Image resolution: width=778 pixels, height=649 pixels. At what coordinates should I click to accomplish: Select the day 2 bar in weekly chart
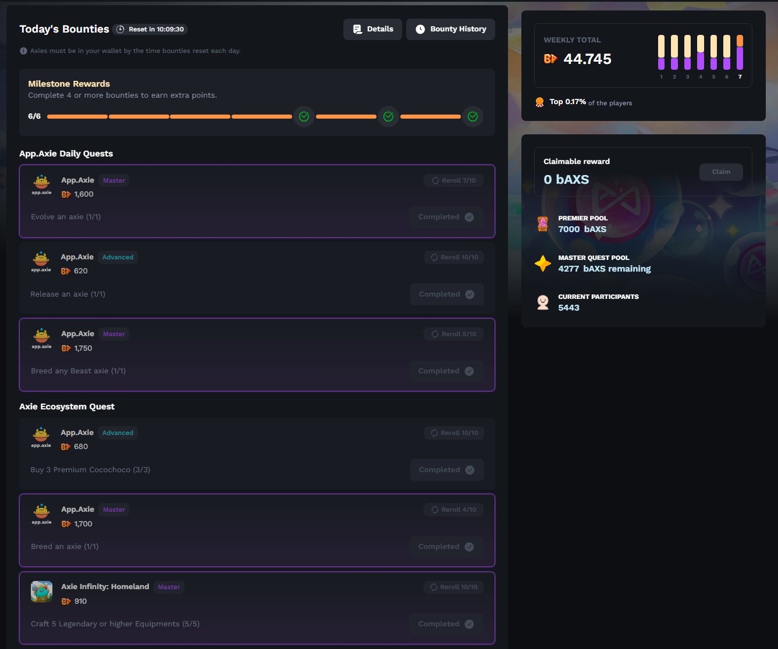[x=674, y=52]
